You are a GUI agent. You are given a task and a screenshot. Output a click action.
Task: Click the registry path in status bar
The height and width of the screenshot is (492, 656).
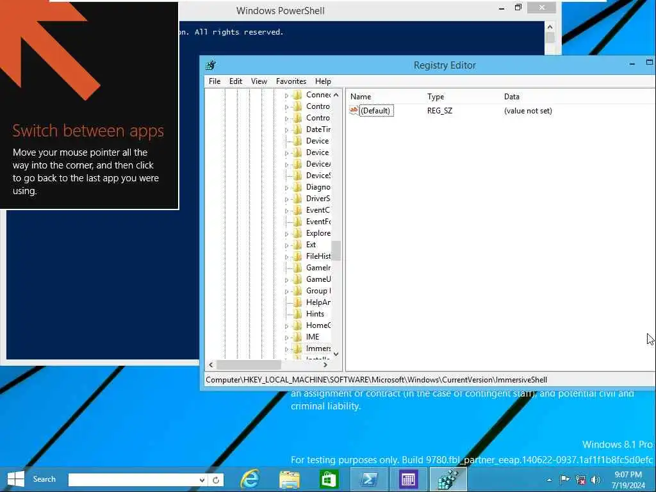(x=376, y=380)
